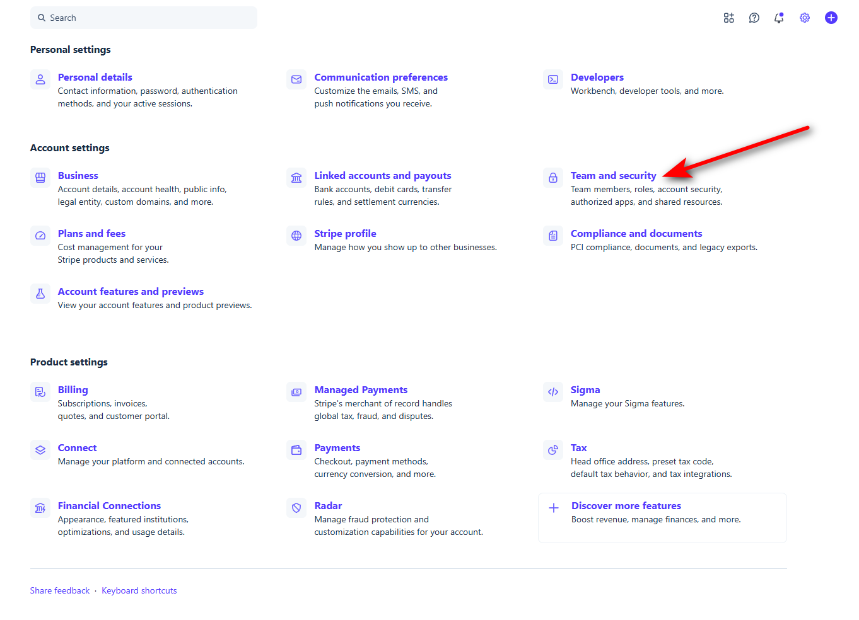Open the notifications bell icon
Screen dimensions: 859x620
[x=779, y=18]
